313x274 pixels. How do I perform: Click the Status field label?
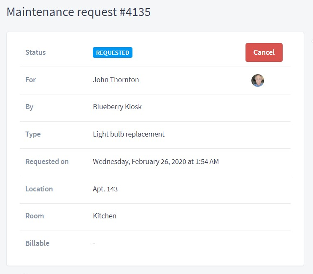click(x=35, y=52)
